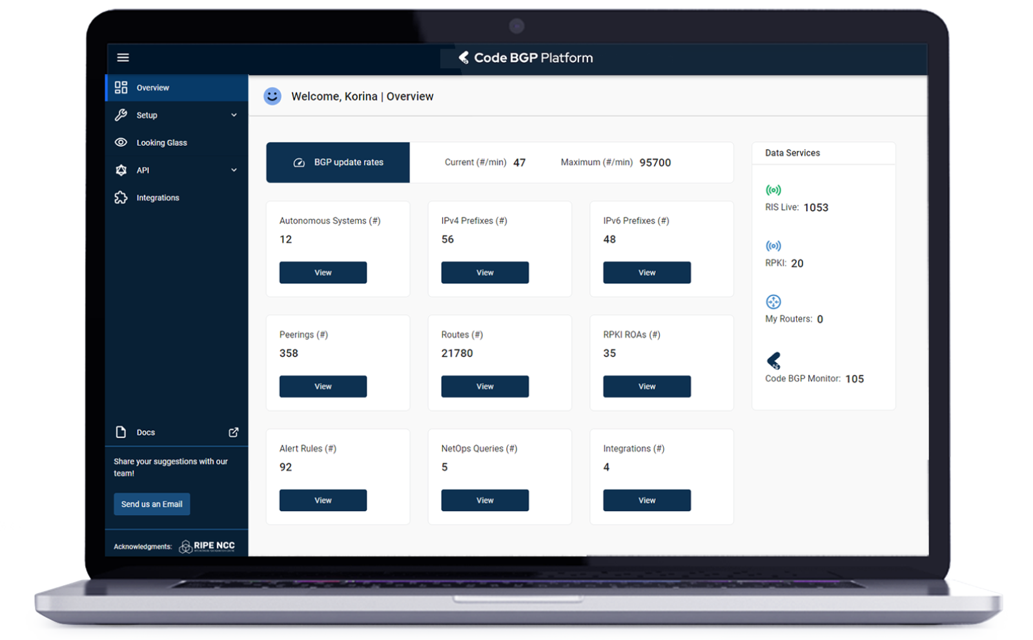Select the BGP update rates tile
This screenshot has height=640, width=1033.
(x=338, y=163)
